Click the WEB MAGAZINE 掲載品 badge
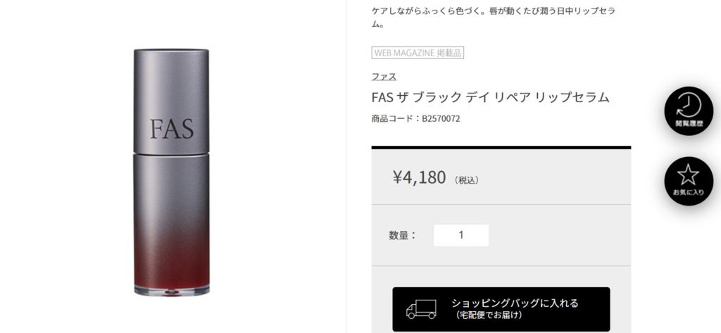This screenshot has width=721, height=333. [x=418, y=53]
